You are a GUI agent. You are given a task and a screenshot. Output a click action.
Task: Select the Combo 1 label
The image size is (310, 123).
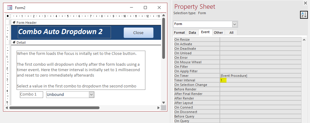(31, 94)
